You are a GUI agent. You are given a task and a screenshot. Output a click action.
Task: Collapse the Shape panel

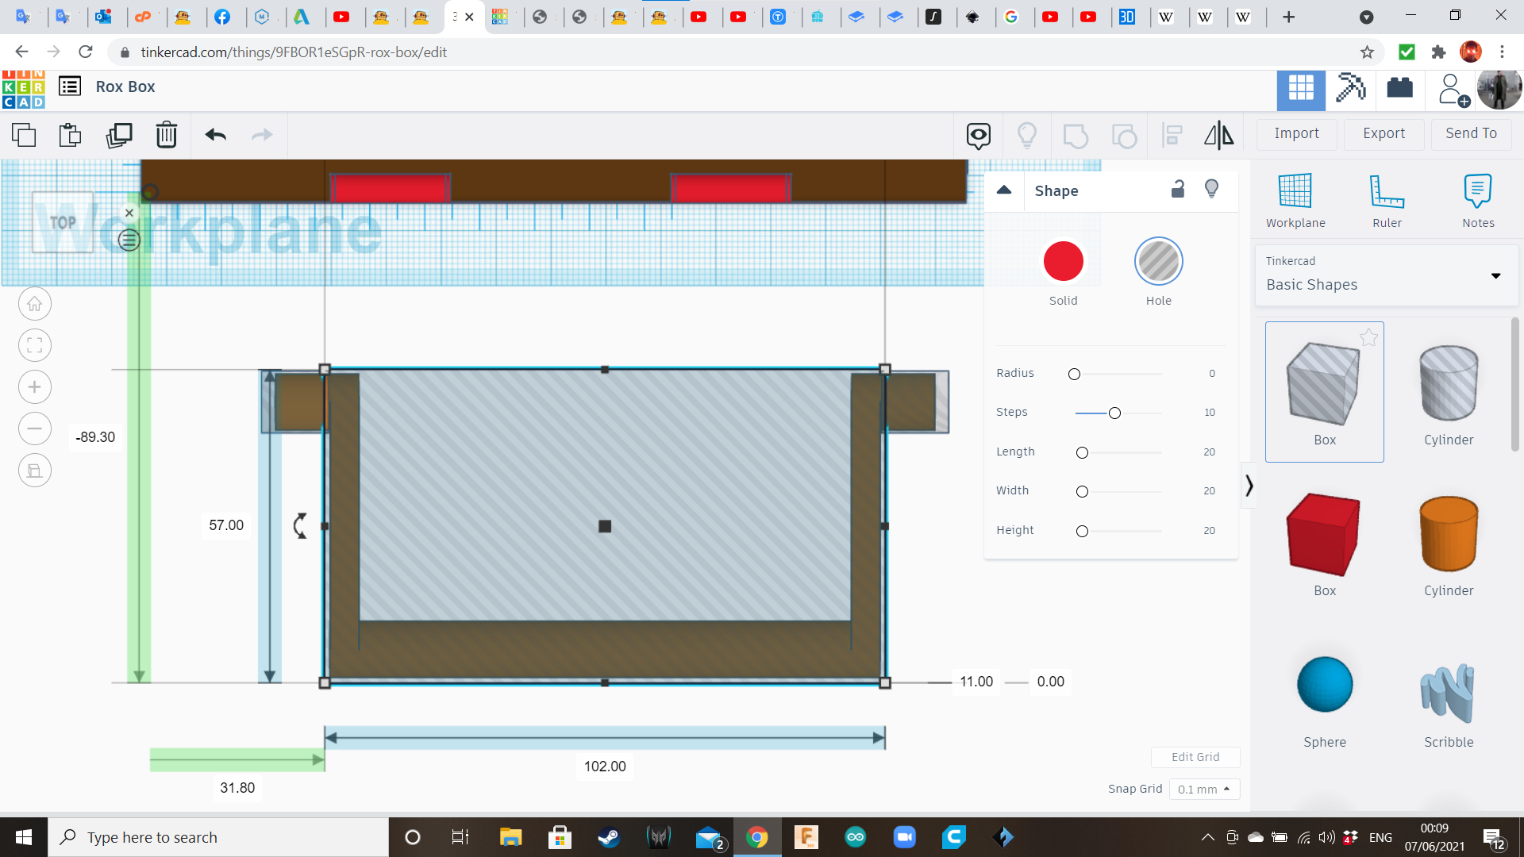[1004, 190]
